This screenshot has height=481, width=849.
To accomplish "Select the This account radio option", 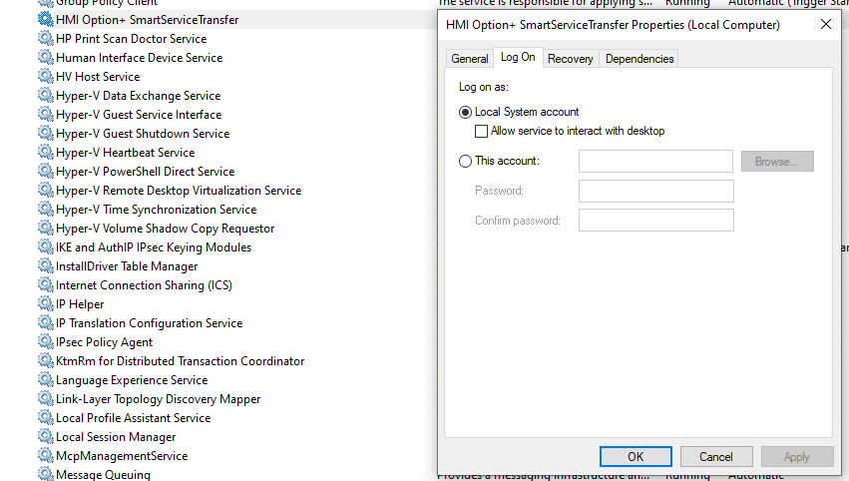I will [x=466, y=161].
